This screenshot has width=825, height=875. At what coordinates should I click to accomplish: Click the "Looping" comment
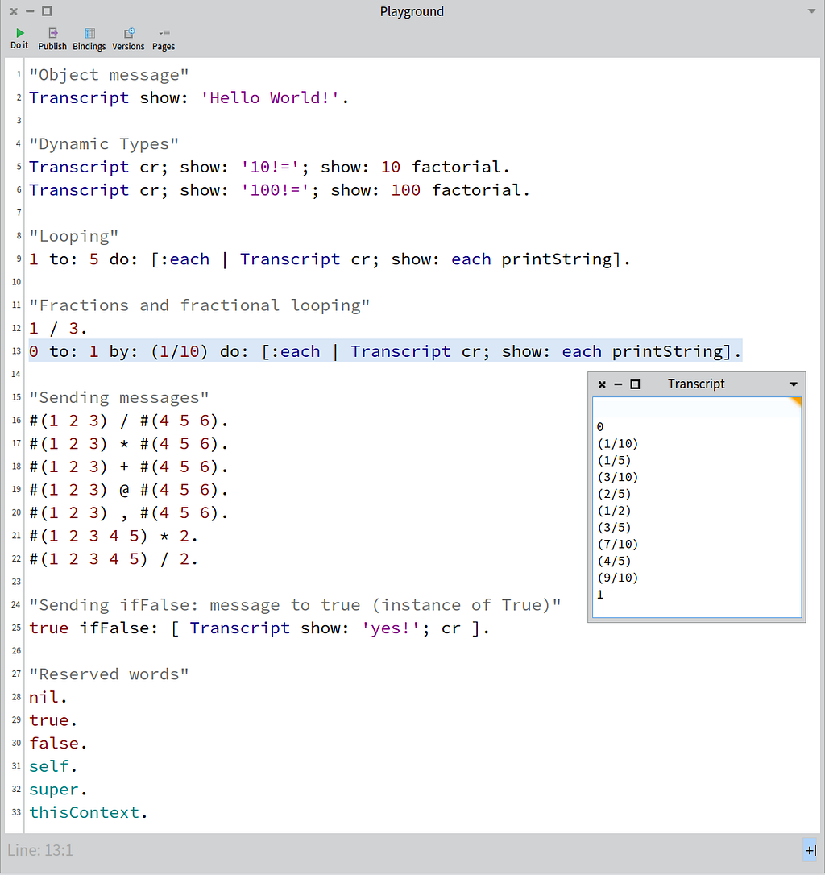73,237
